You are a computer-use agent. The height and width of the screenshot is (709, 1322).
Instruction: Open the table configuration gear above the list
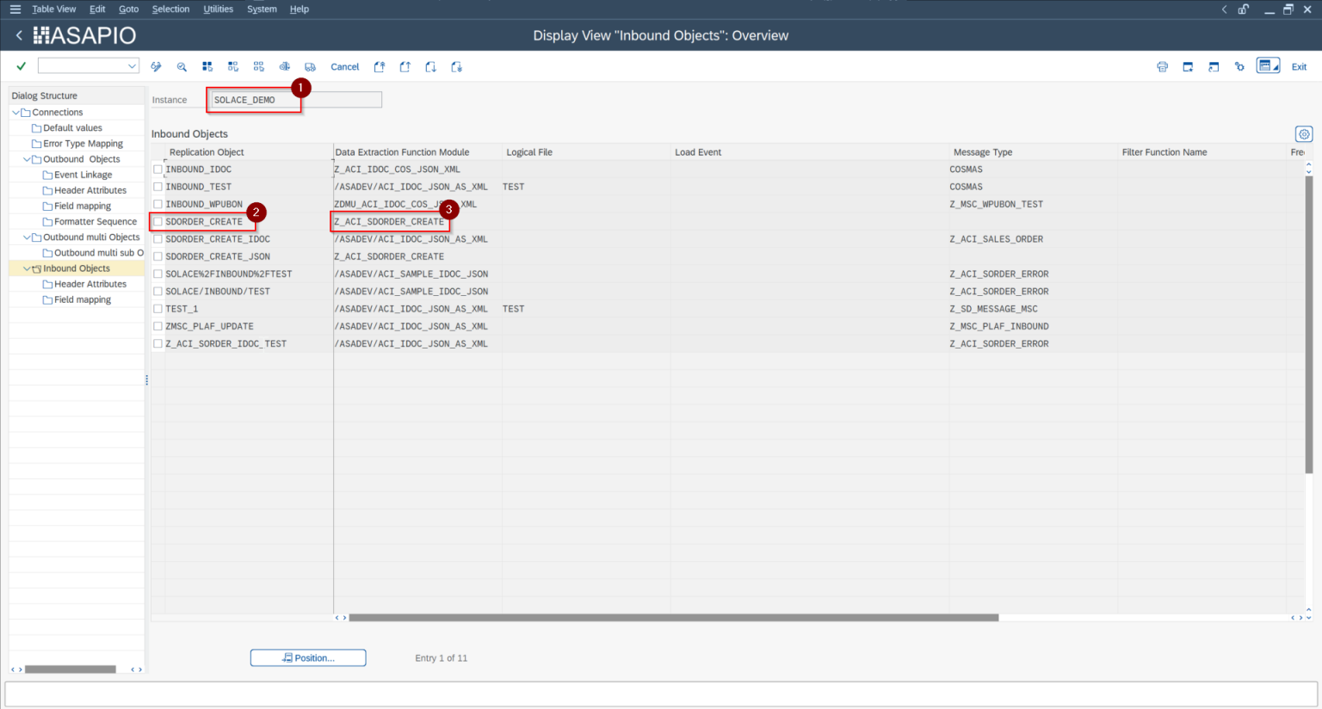tap(1303, 134)
